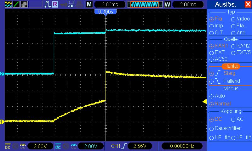Click the M main timebase icon
Viewport: 252px width, 151px height.
[x=89, y=4]
